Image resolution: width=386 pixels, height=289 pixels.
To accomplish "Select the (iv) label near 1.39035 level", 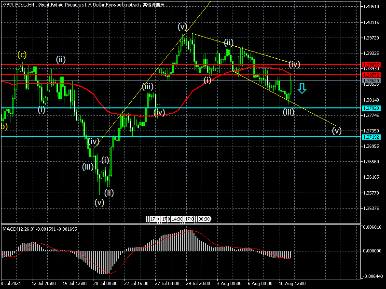I will pyautogui.click(x=294, y=65).
